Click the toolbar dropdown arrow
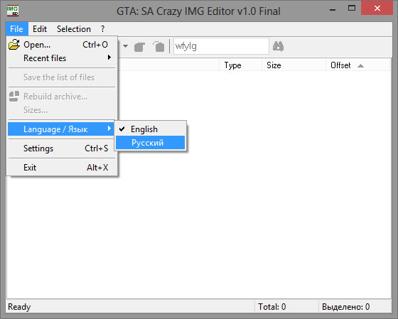398x319 pixels. [125, 46]
